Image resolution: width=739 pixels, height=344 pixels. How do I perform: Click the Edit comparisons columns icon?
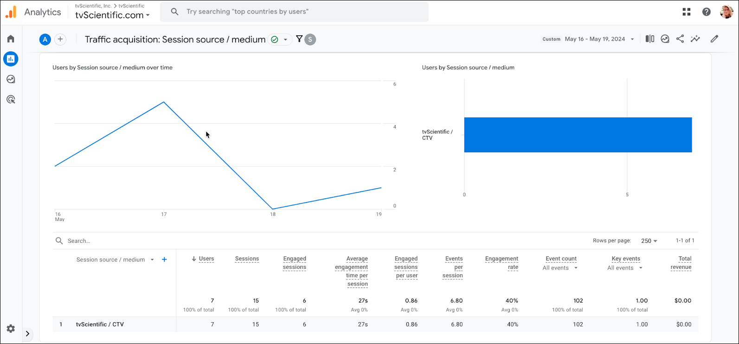[650, 39]
